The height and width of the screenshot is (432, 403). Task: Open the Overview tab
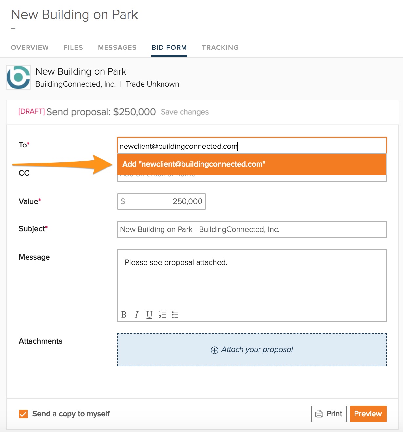30,48
